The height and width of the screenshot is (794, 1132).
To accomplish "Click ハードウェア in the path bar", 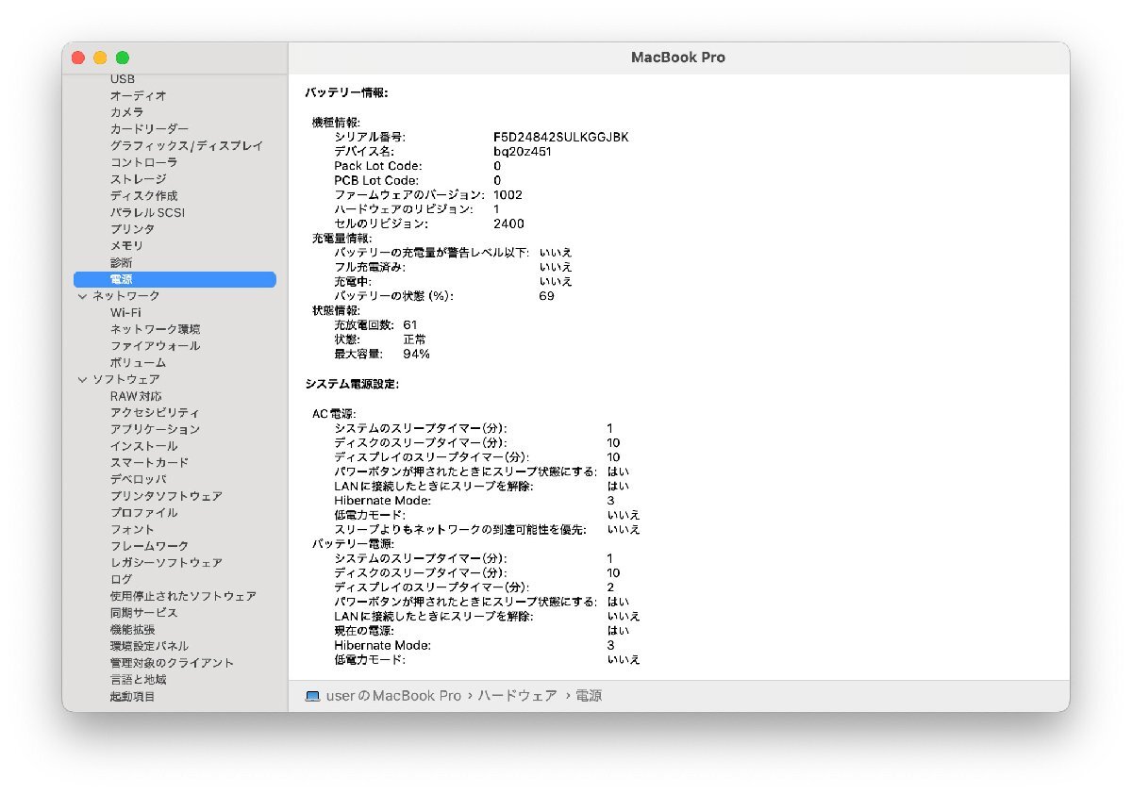I will pos(518,696).
